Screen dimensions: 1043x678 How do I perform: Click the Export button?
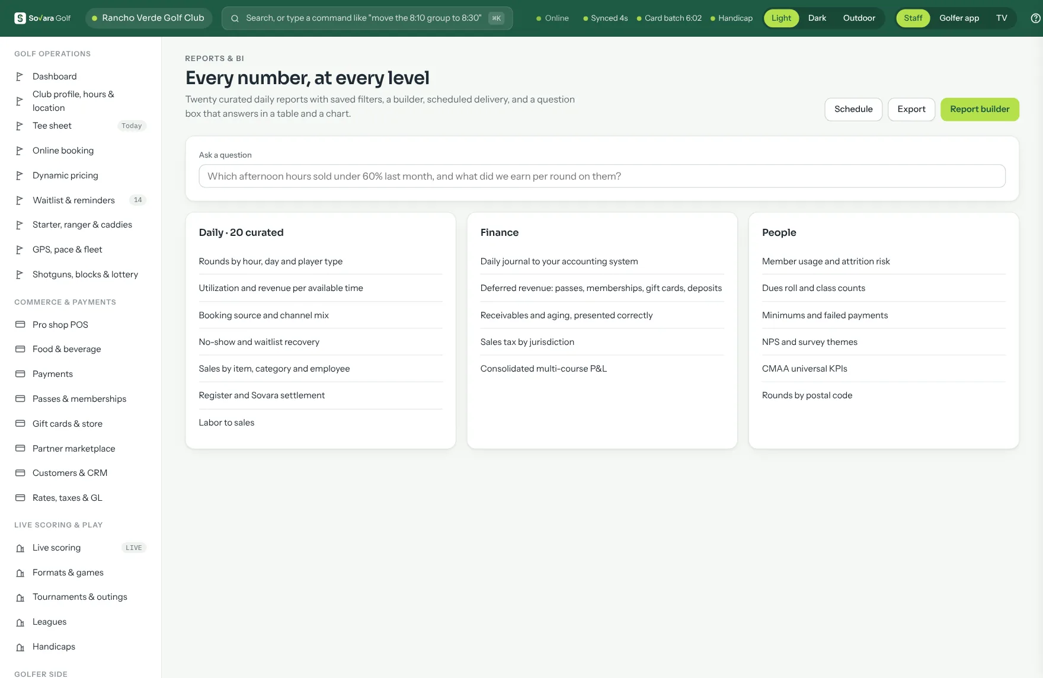click(x=911, y=110)
